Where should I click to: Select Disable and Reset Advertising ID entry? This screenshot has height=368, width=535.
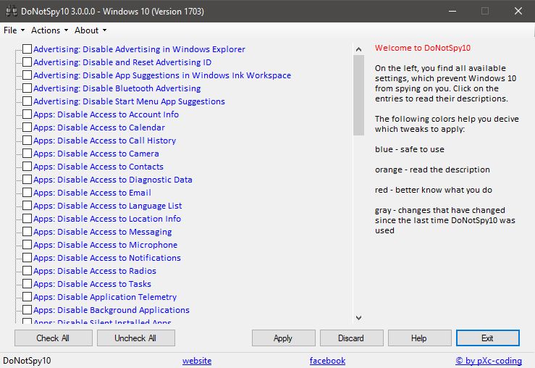(122, 62)
